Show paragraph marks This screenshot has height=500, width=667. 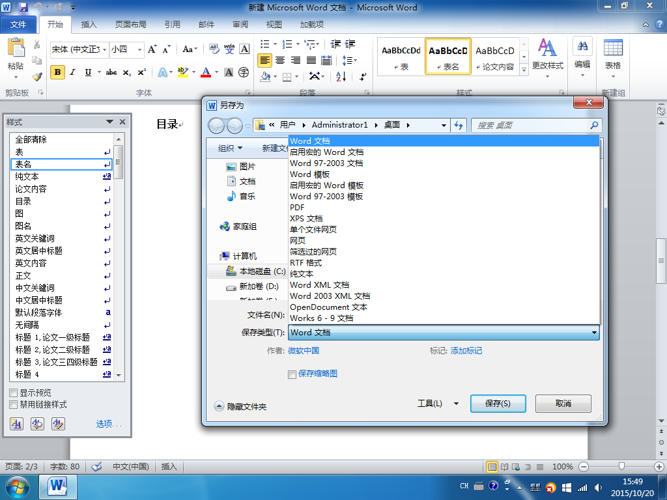[x=362, y=77]
